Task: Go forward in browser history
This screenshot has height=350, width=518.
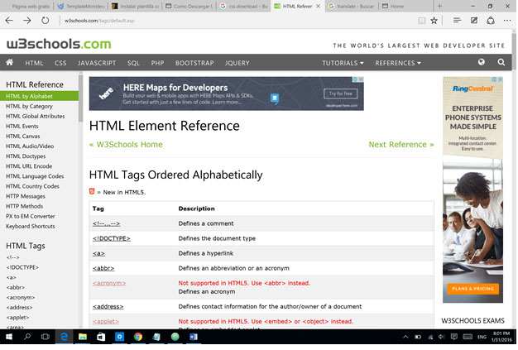Action: point(27,21)
